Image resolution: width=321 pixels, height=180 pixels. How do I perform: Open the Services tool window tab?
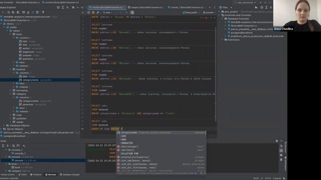pos(51,174)
